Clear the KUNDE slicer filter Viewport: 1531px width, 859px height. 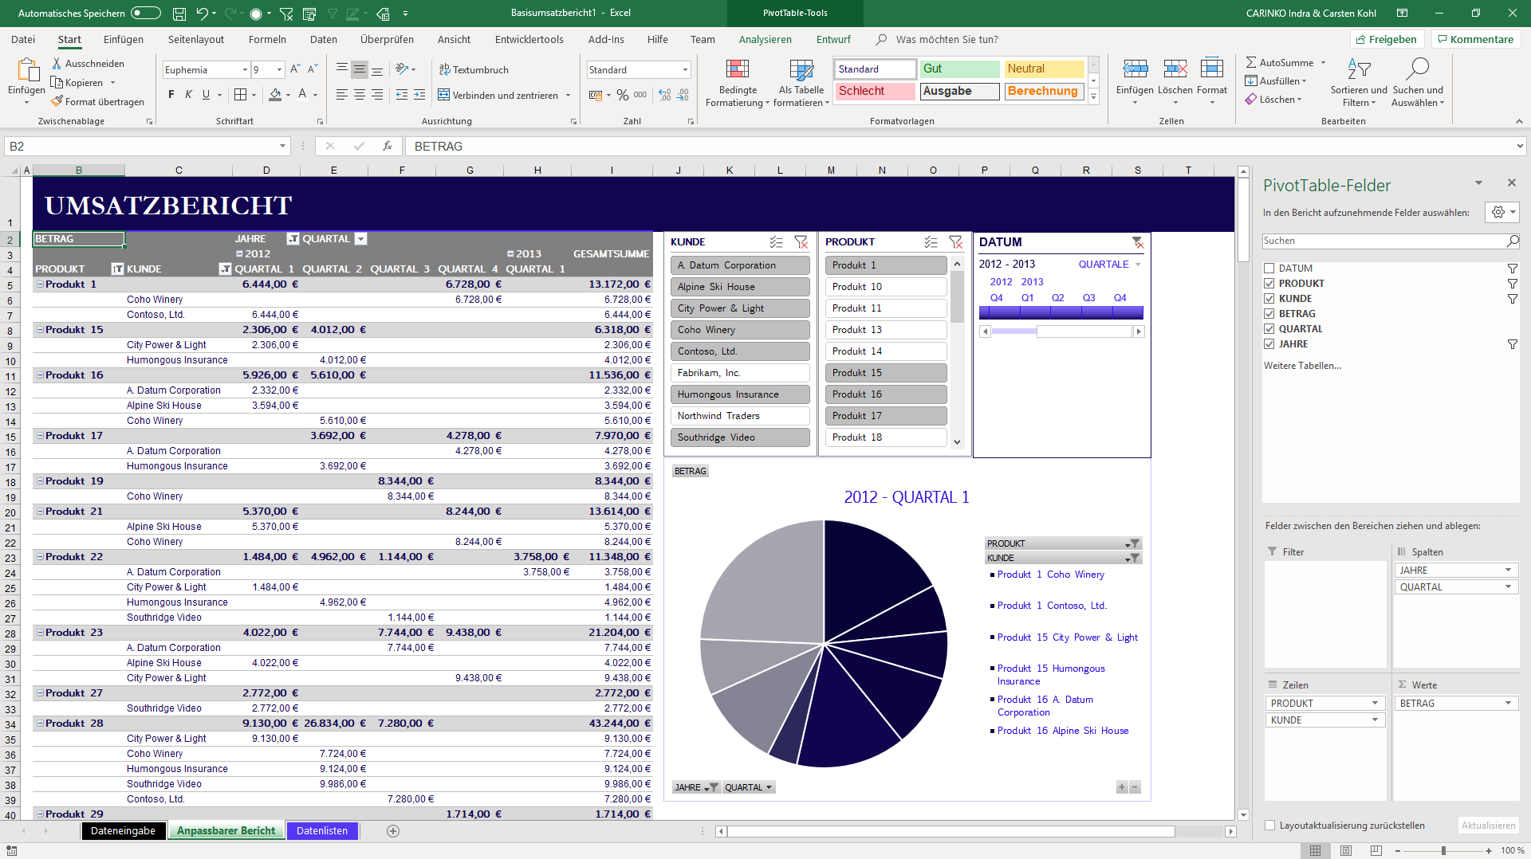point(801,242)
